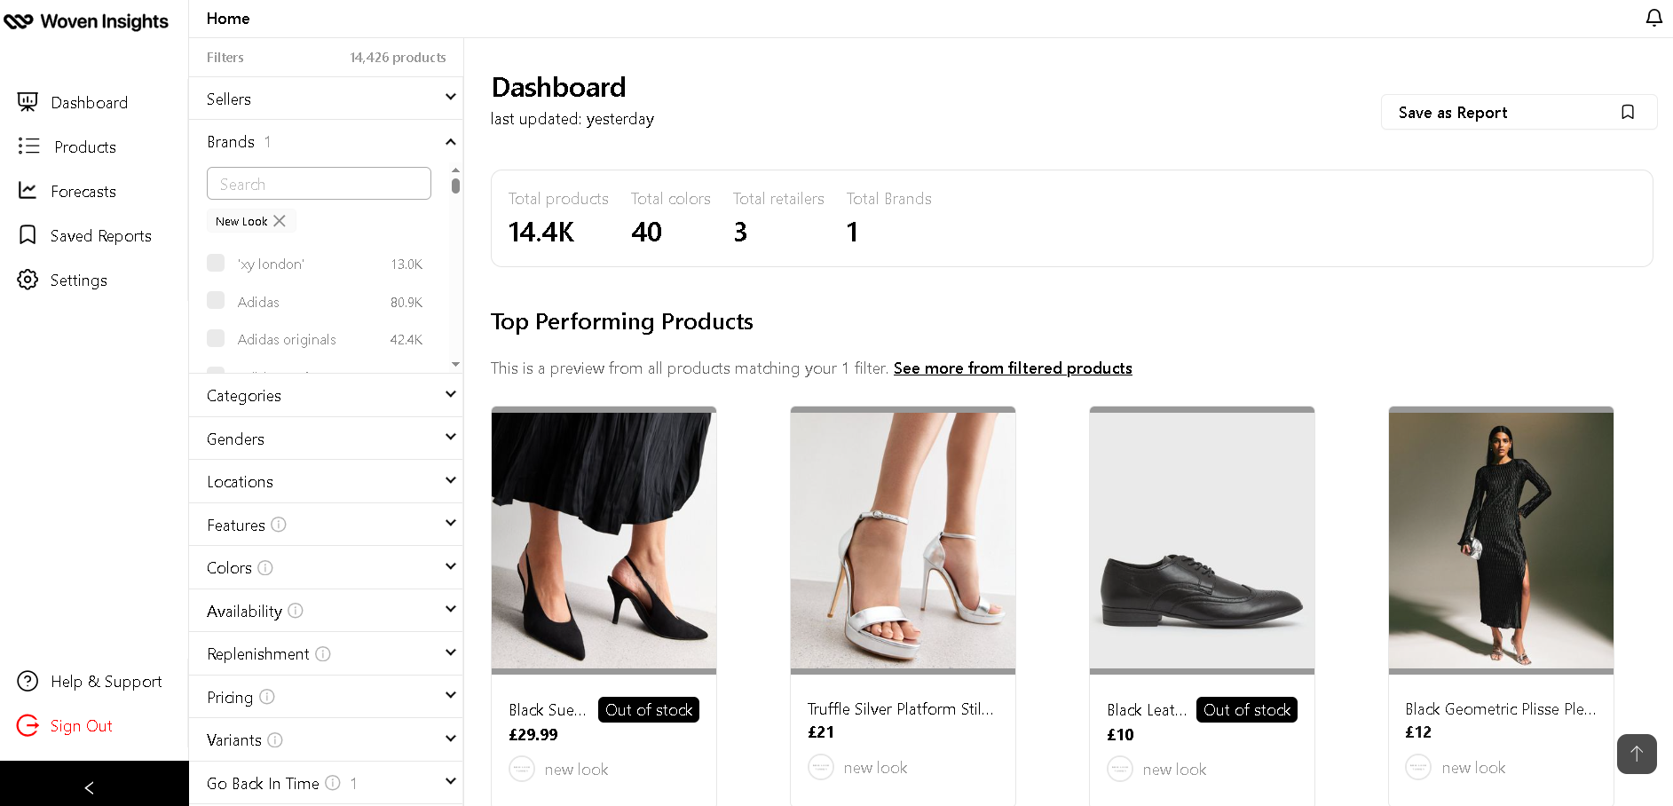Screen dimensions: 1673x806
Task: Show info for Replenishment filter
Action: tap(323, 653)
